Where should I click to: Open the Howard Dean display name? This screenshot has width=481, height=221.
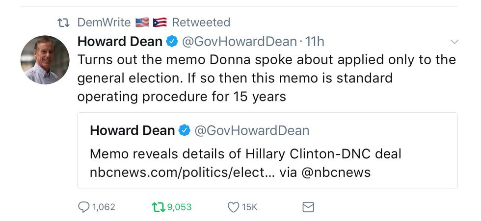[x=120, y=42]
